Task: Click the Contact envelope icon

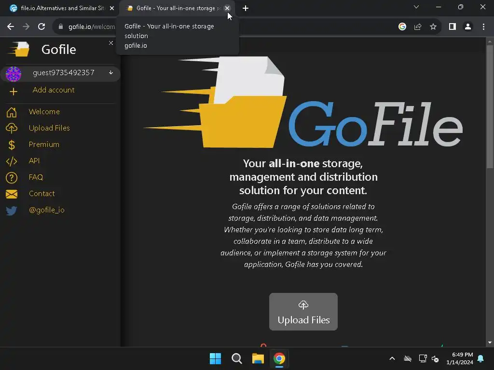Action: click(x=12, y=194)
